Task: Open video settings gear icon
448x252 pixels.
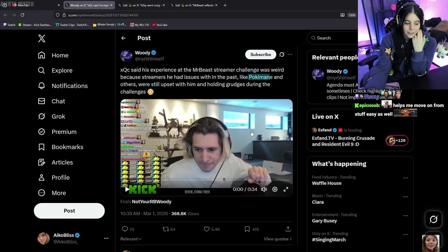Action: tap(275, 189)
